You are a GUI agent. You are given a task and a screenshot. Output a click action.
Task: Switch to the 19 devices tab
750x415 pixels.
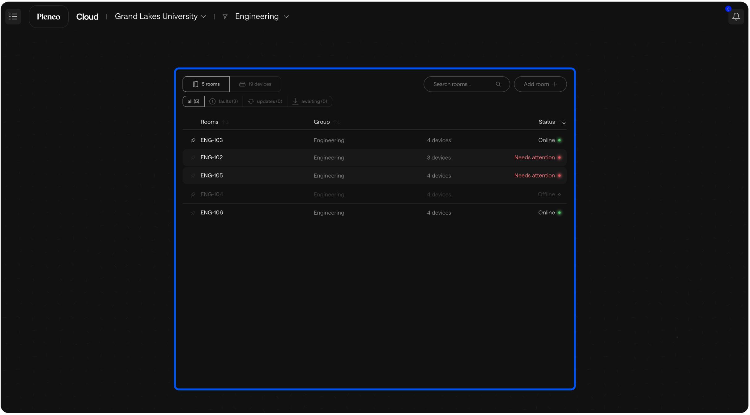(x=255, y=84)
